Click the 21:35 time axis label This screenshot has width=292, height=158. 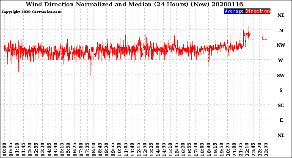coord(241,150)
